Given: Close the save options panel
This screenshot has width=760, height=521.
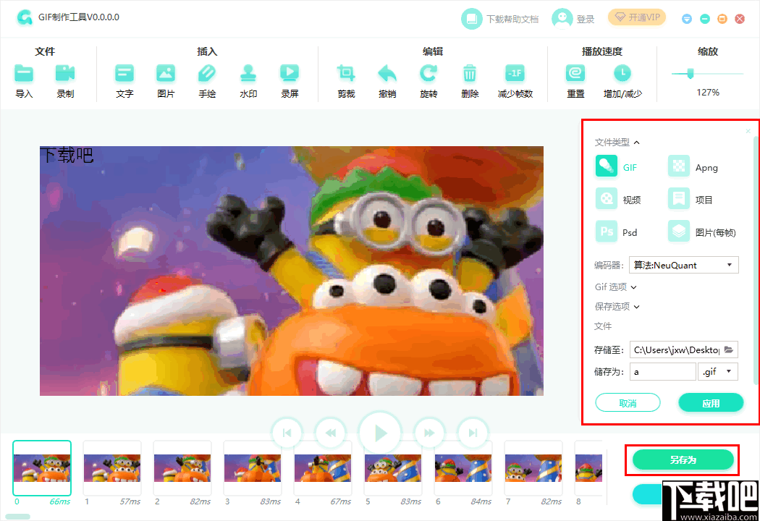Looking at the screenshot, I should 748,131.
